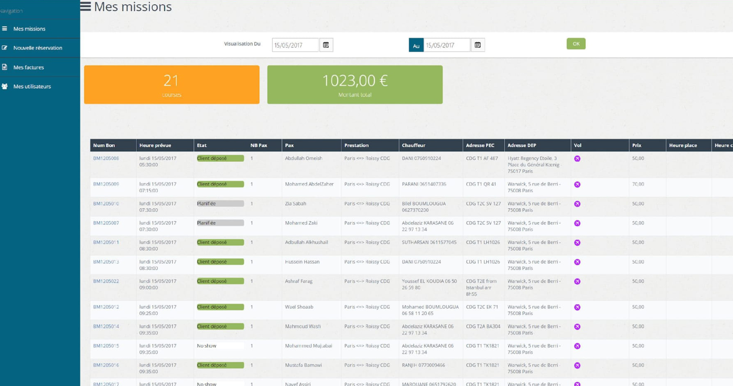Open the end date calendar picker

[x=478, y=45]
